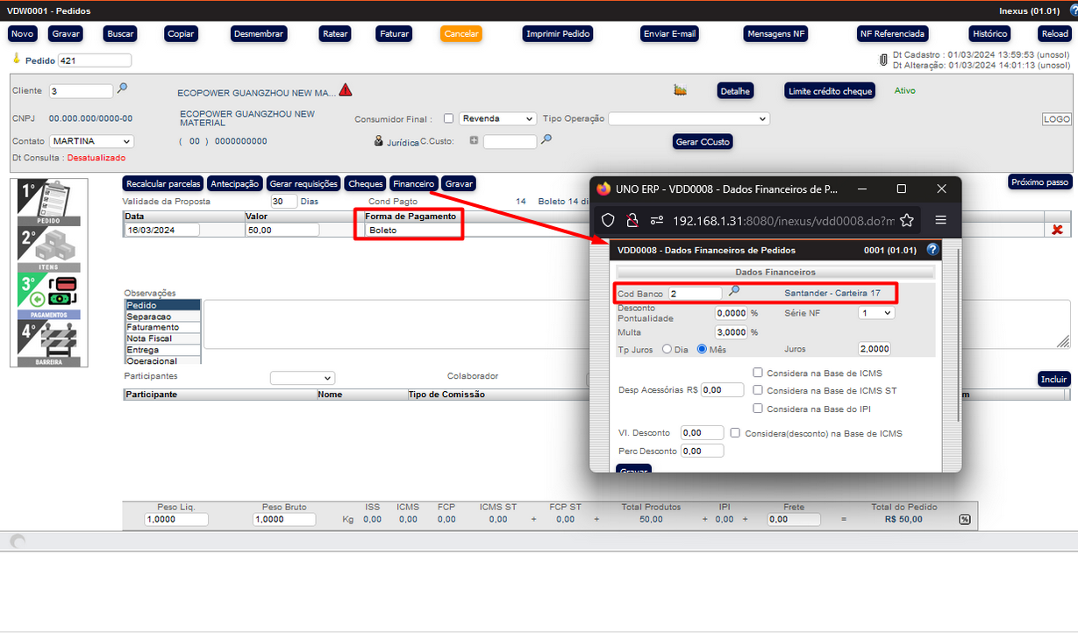Expand the Série NF dropdown
The image size is (1078, 633).
[x=875, y=313]
